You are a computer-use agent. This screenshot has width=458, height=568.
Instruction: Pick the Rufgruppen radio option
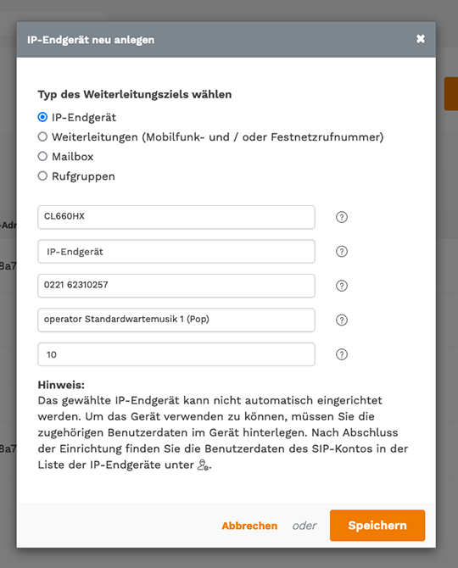[42, 175]
